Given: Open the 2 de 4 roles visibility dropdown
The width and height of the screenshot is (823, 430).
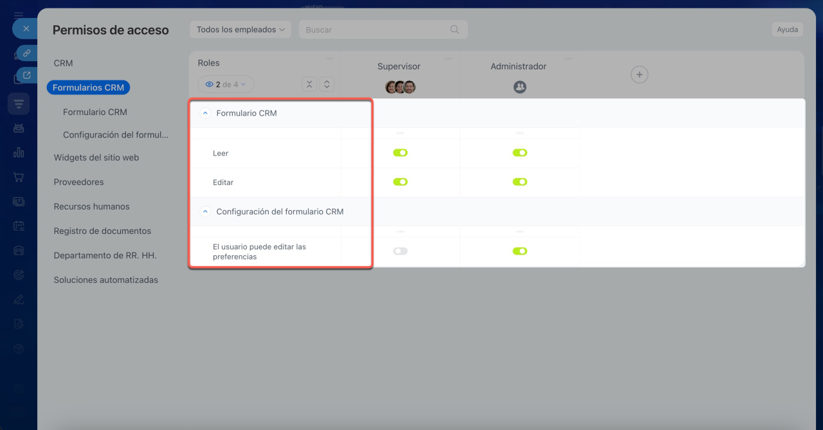Looking at the screenshot, I should click(226, 84).
